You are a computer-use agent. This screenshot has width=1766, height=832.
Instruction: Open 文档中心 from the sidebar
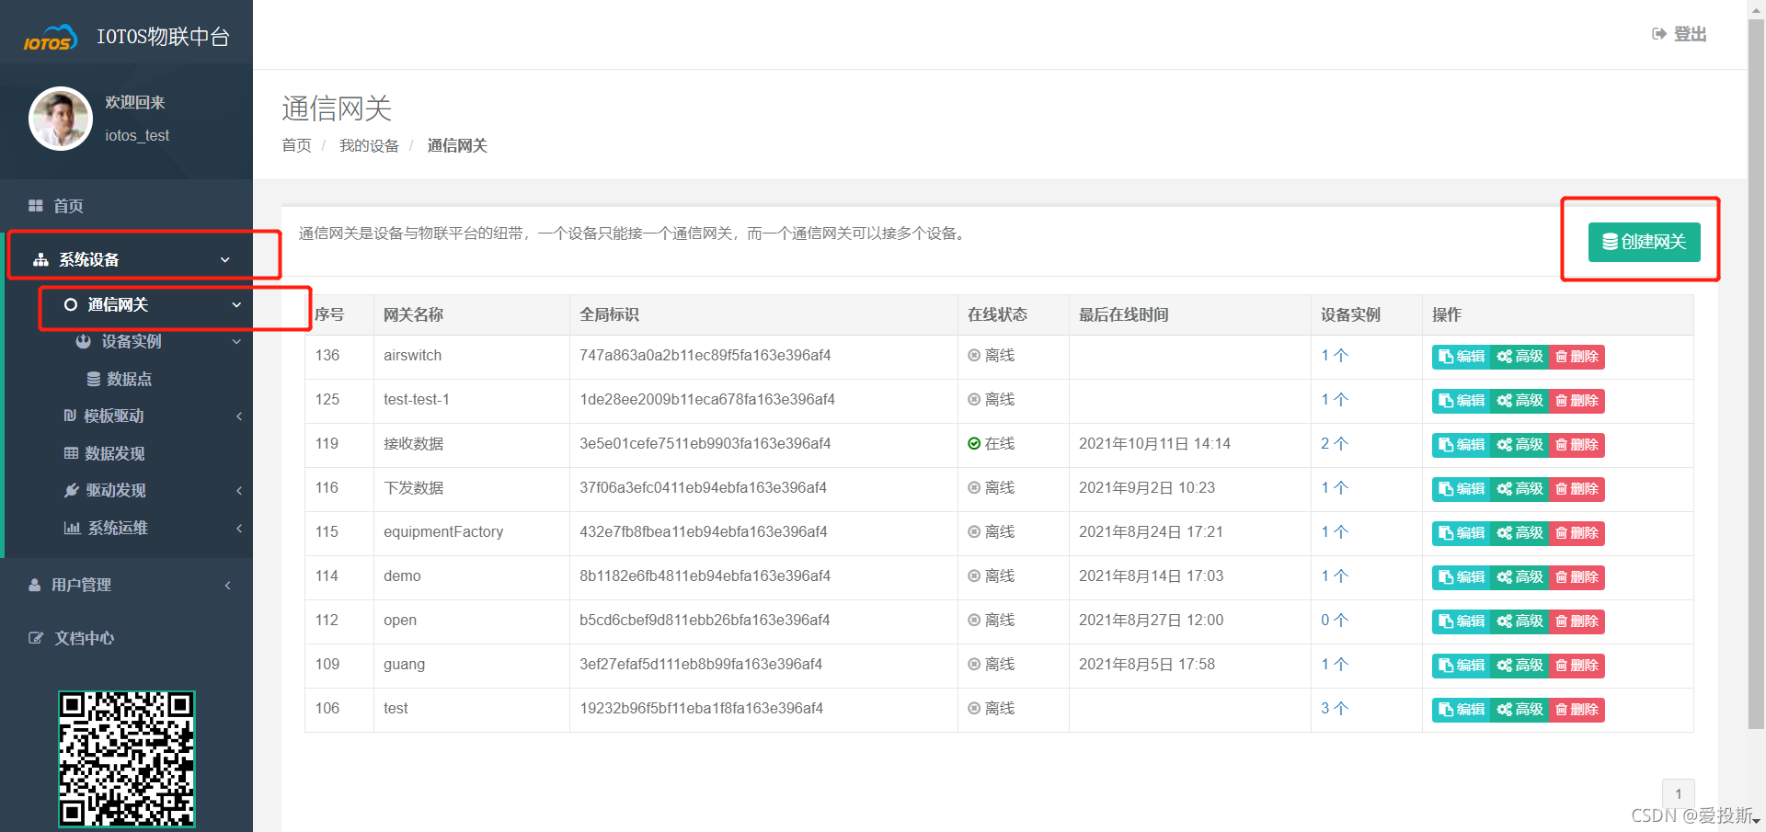pyautogui.click(x=84, y=638)
